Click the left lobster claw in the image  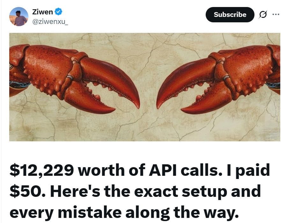74,79
